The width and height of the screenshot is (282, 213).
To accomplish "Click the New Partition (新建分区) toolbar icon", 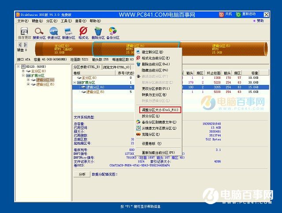I will 69,33.
